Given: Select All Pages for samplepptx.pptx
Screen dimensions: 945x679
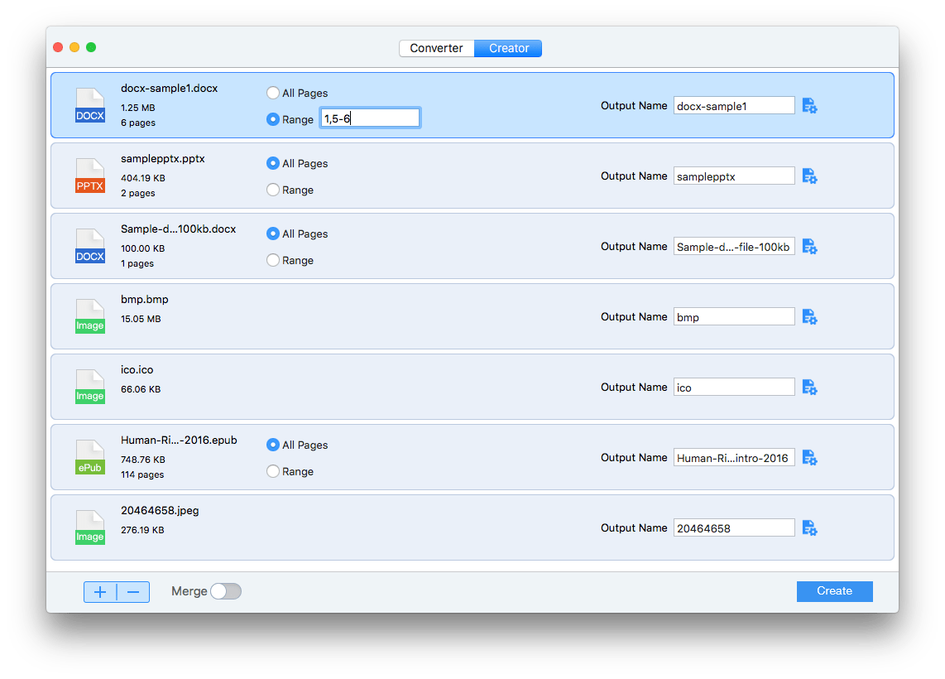Looking at the screenshot, I should click(x=273, y=163).
